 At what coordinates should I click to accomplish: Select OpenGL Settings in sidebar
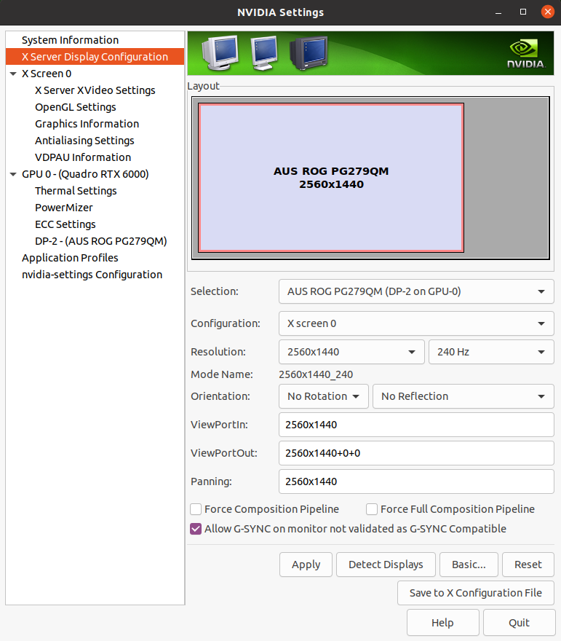click(x=76, y=107)
